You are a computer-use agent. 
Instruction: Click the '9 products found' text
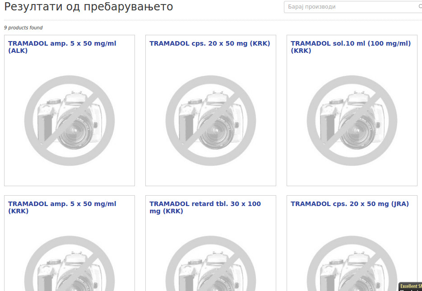pyautogui.click(x=23, y=28)
